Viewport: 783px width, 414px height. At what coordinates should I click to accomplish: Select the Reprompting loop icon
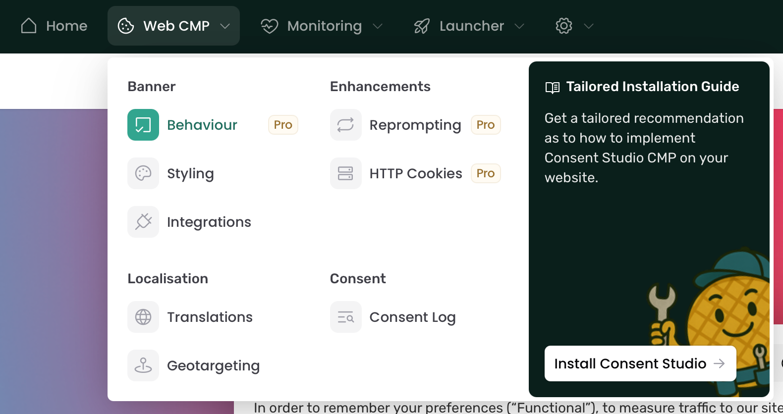pyautogui.click(x=346, y=125)
